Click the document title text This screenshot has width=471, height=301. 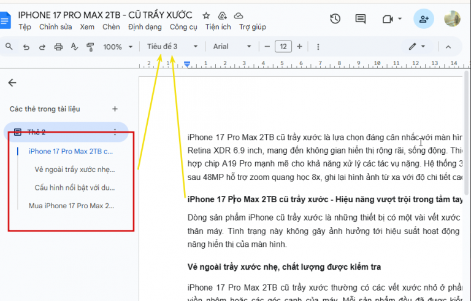coord(105,15)
